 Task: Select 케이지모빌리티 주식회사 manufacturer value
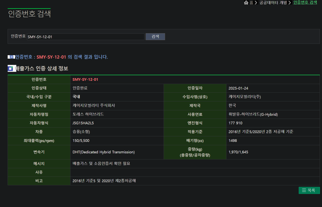(94, 106)
